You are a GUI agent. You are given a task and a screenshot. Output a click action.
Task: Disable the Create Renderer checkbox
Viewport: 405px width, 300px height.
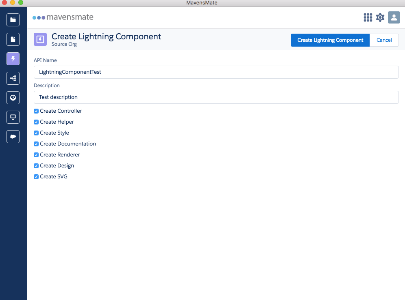coord(36,155)
